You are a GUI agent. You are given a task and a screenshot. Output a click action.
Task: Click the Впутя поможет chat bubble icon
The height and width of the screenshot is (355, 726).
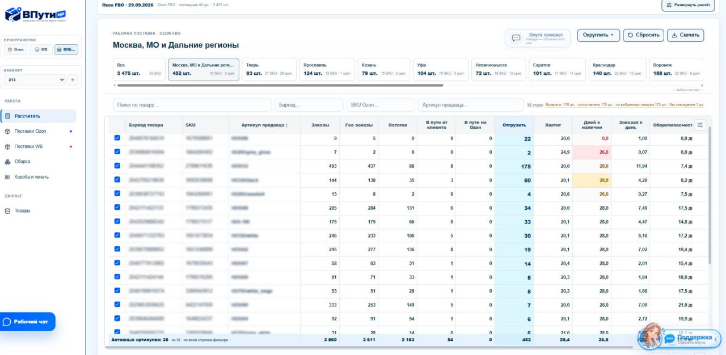pos(516,38)
